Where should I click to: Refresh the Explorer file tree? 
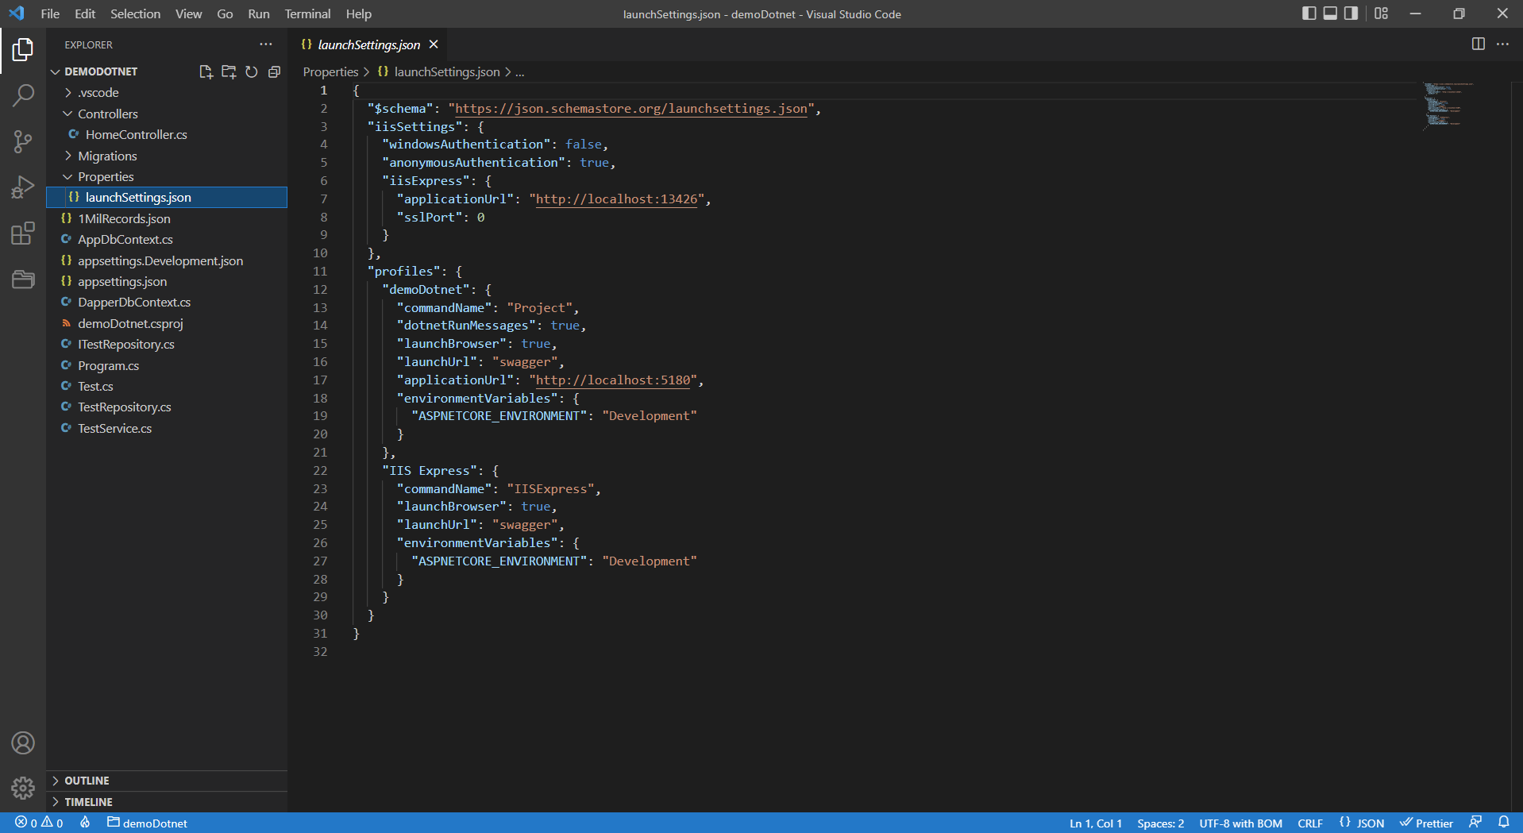(x=252, y=71)
